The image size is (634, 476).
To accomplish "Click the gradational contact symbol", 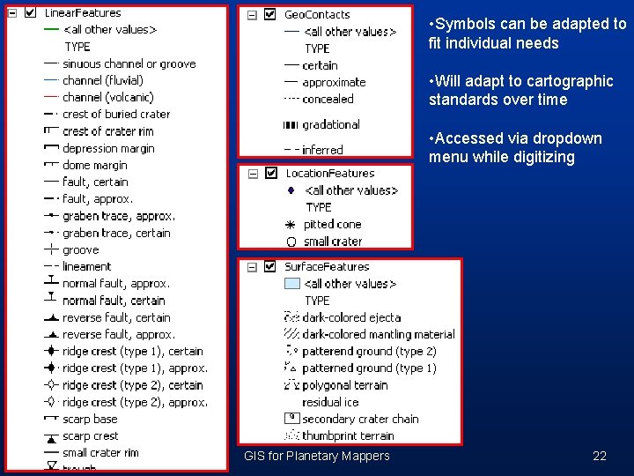I will (x=291, y=125).
